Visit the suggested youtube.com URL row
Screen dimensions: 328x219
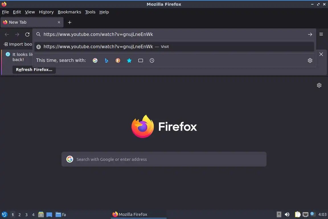174,47
